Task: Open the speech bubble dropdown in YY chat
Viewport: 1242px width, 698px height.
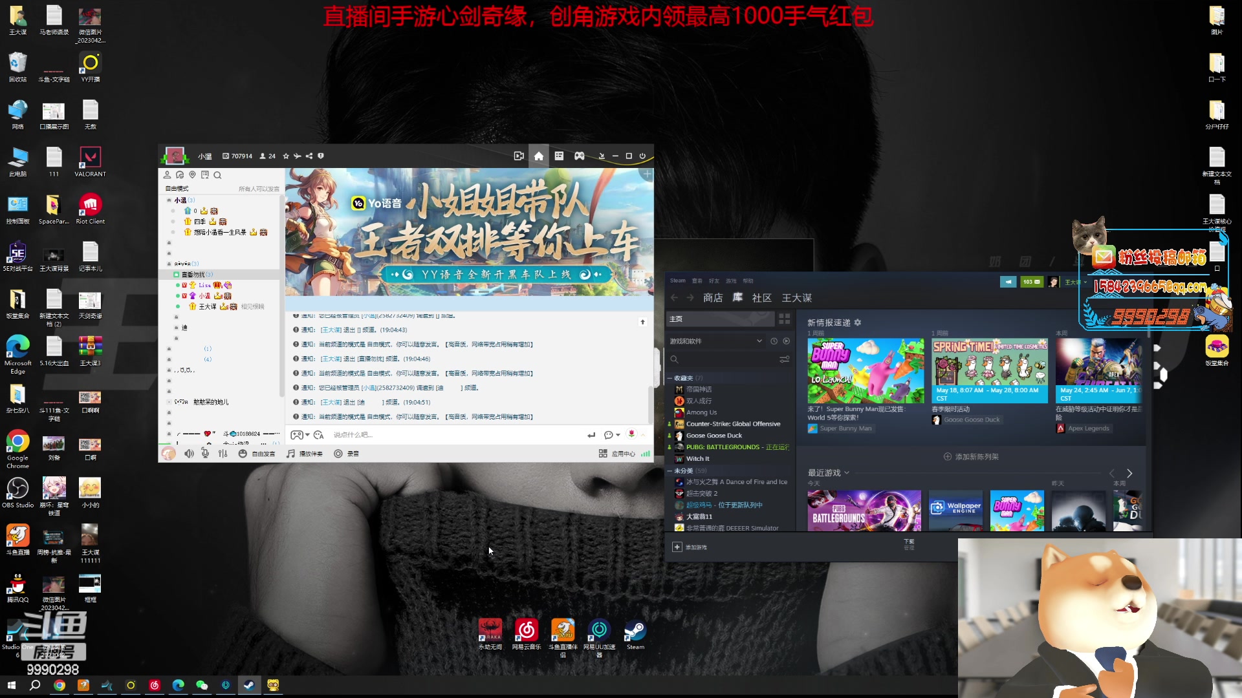Action: pyautogui.click(x=612, y=435)
